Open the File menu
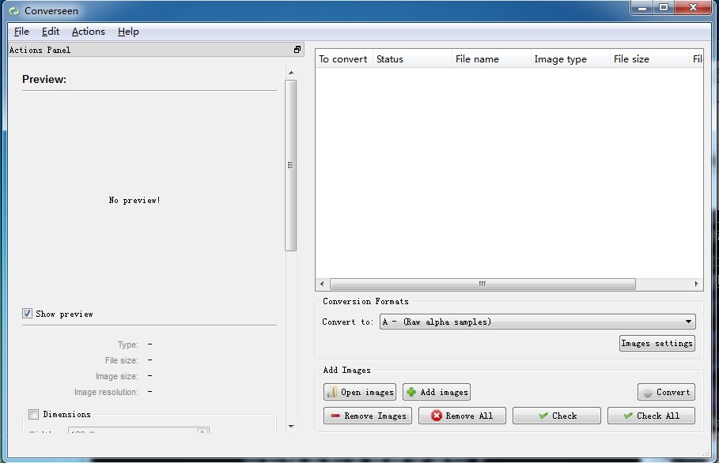Screen dimensions: 719x463 tap(21, 32)
